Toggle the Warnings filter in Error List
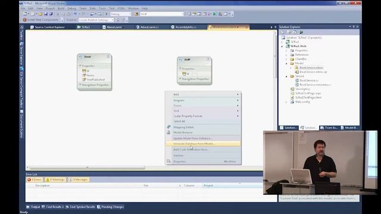 pos(55,180)
